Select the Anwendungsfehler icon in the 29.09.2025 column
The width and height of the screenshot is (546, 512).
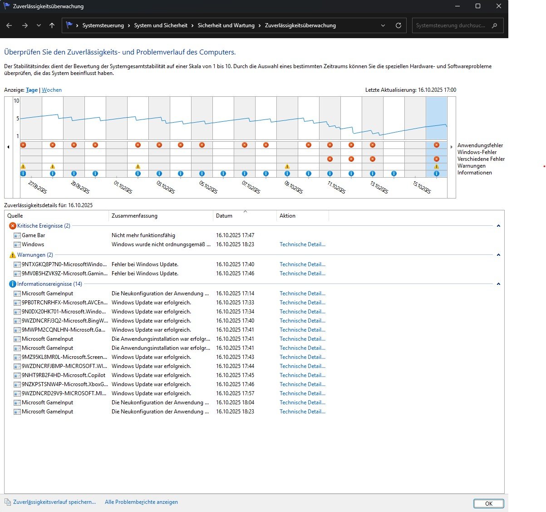[74, 145]
